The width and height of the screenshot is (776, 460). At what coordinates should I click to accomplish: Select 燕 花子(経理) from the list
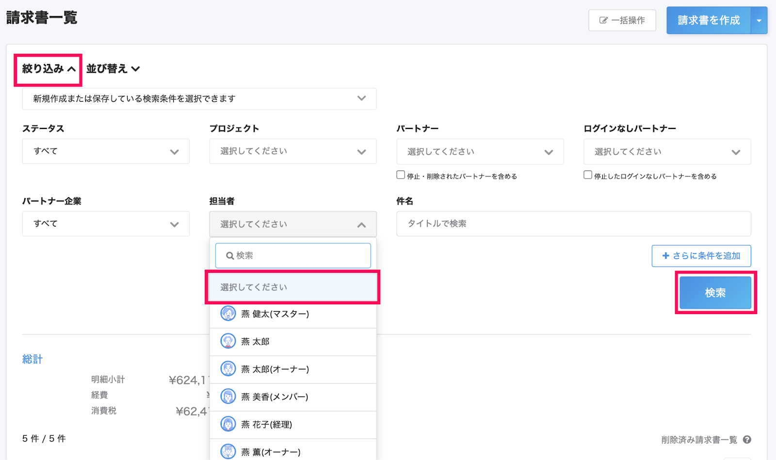[293, 425]
